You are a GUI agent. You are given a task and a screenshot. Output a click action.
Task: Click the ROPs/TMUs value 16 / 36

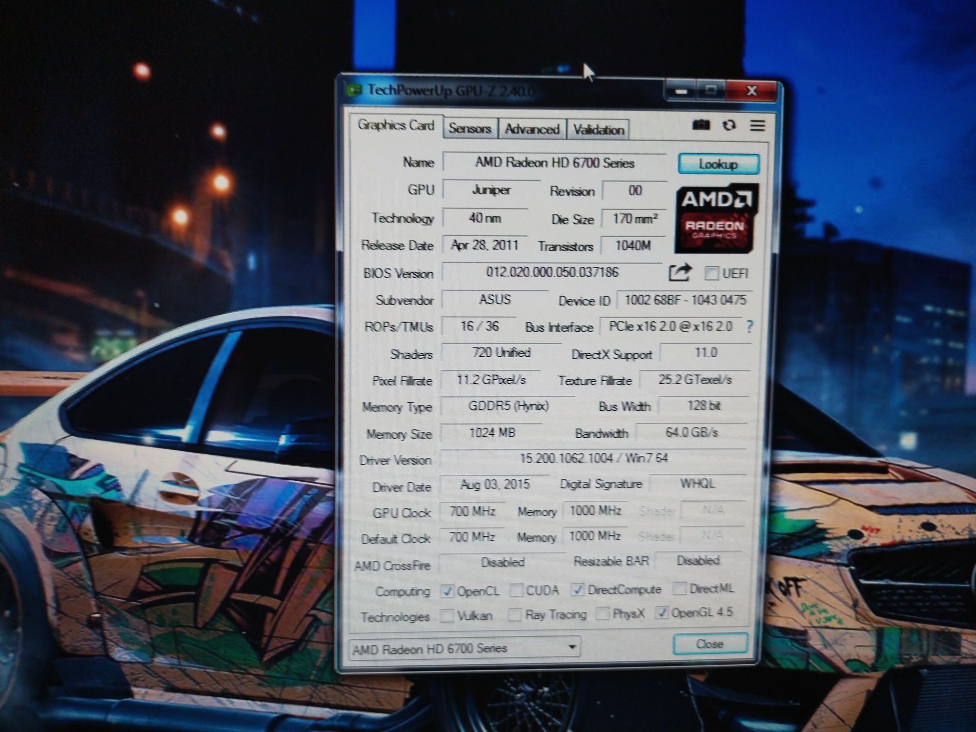(479, 326)
